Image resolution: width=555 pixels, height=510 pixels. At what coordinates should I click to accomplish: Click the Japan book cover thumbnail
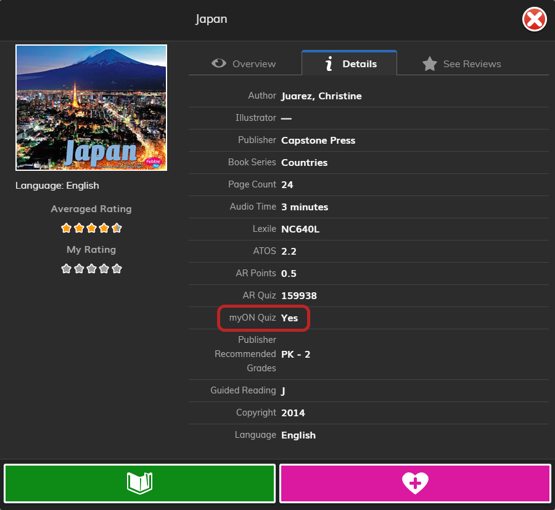coord(91,107)
